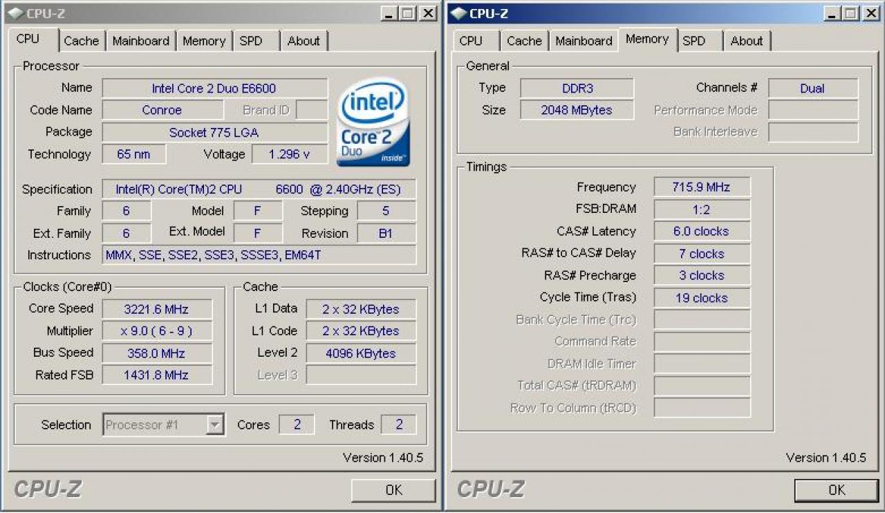Viewport: 885px width, 513px height.
Task: Click the FSB:DRAM ratio value 1:2
Action: 702,209
